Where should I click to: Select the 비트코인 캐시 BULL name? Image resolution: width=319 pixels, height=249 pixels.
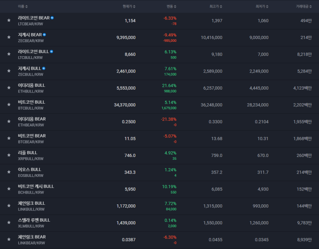click(x=36, y=186)
